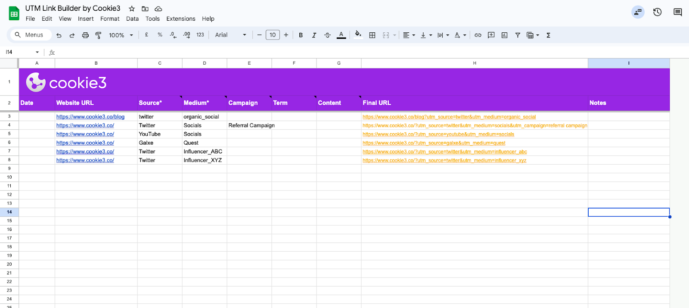Open Google Sheets home icon

[14, 13]
